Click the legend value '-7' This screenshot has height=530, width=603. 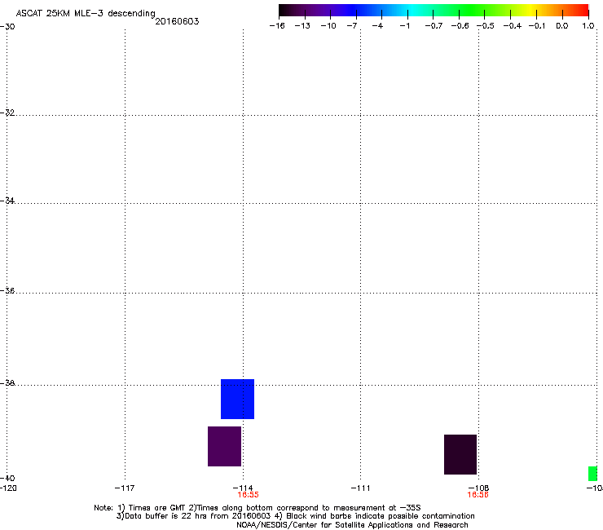(352, 26)
